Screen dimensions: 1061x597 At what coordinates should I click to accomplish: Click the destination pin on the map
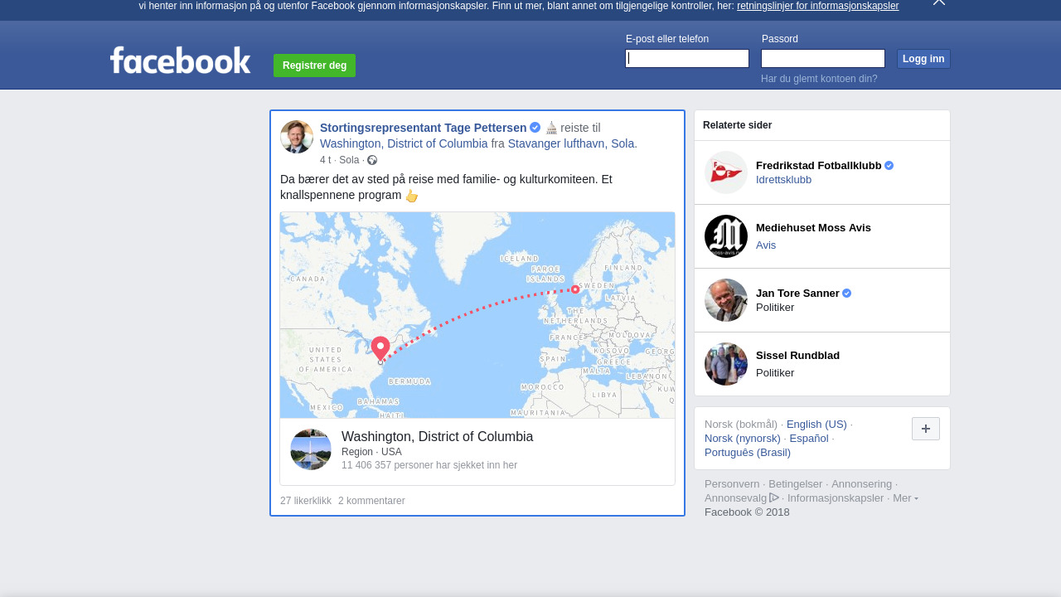(380, 348)
